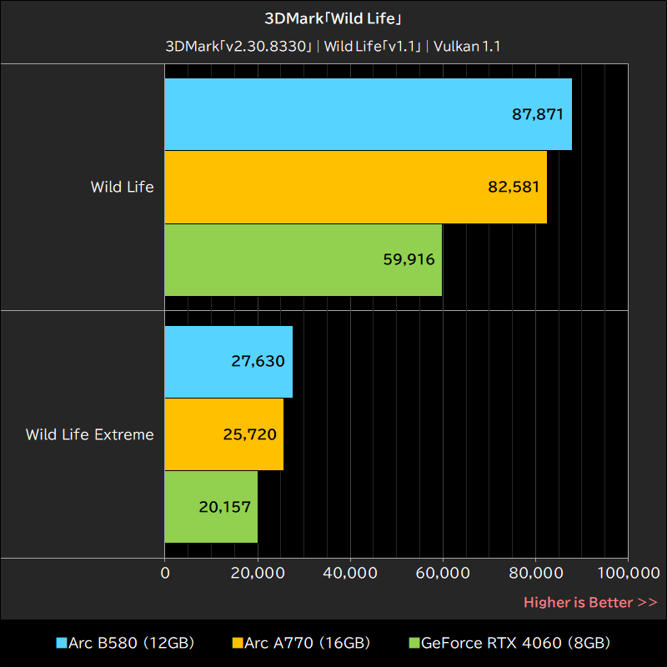Image resolution: width=667 pixels, height=667 pixels.
Task: Select the Wild Life category label
Action: pyautogui.click(x=122, y=187)
